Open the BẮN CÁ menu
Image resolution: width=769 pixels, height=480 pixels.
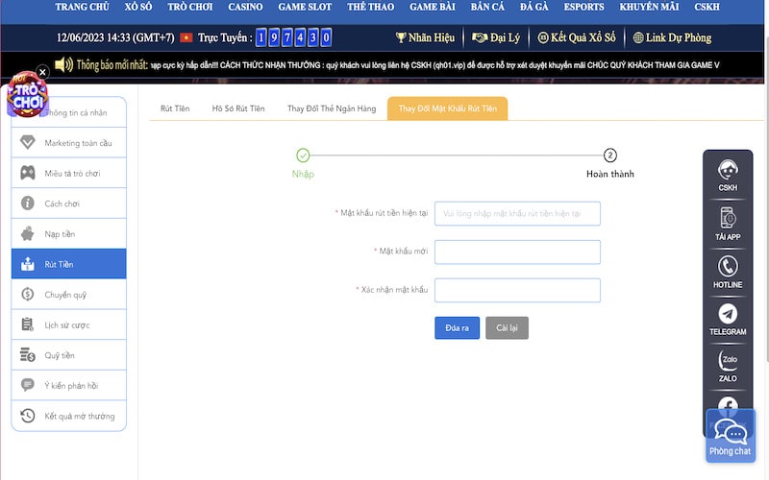pyautogui.click(x=487, y=7)
